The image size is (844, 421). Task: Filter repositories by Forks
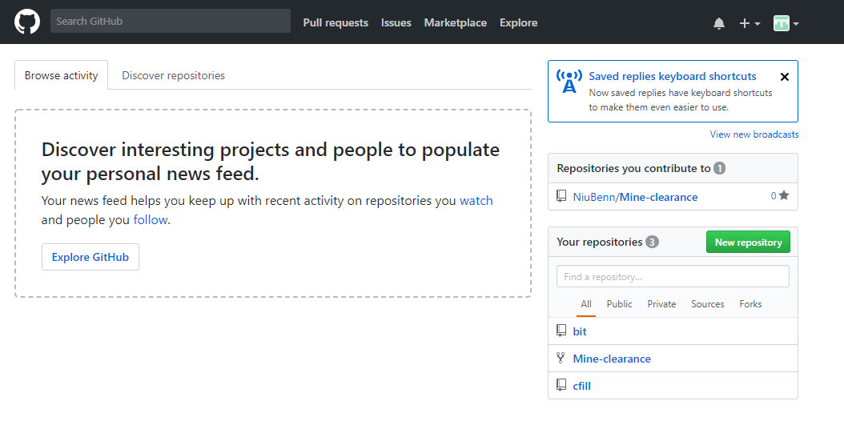tap(750, 304)
